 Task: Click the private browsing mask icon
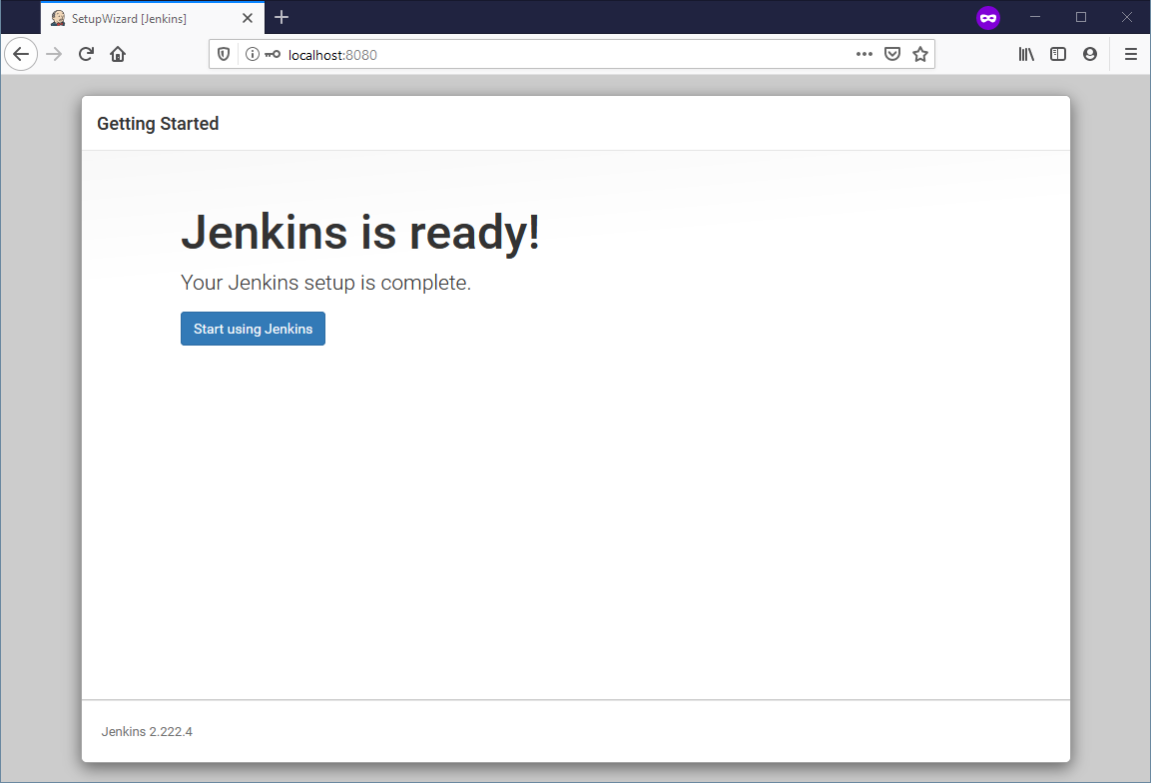click(987, 18)
